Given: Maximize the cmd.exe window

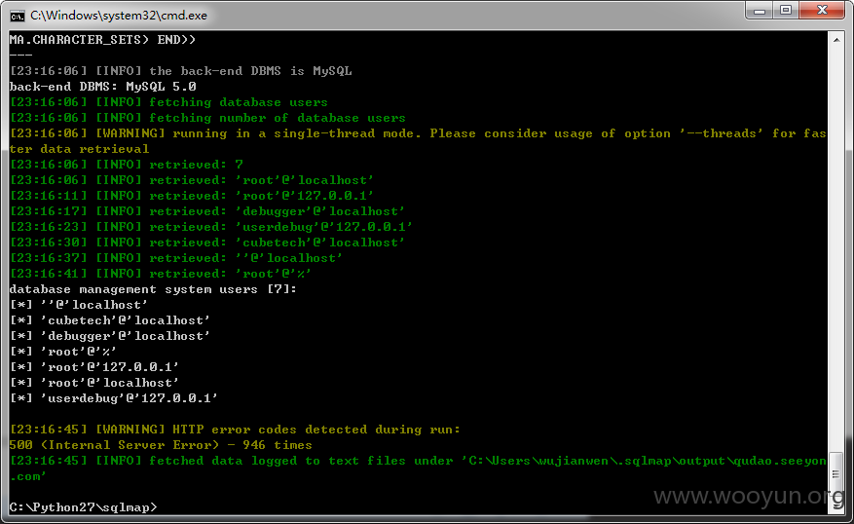Looking at the screenshot, I should click(x=786, y=11).
